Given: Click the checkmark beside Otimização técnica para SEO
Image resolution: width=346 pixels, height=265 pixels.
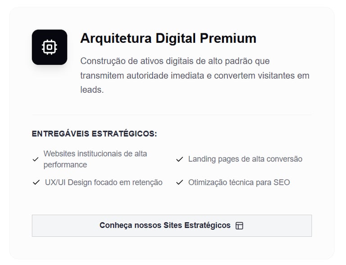Looking at the screenshot, I should tap(179, 183).
